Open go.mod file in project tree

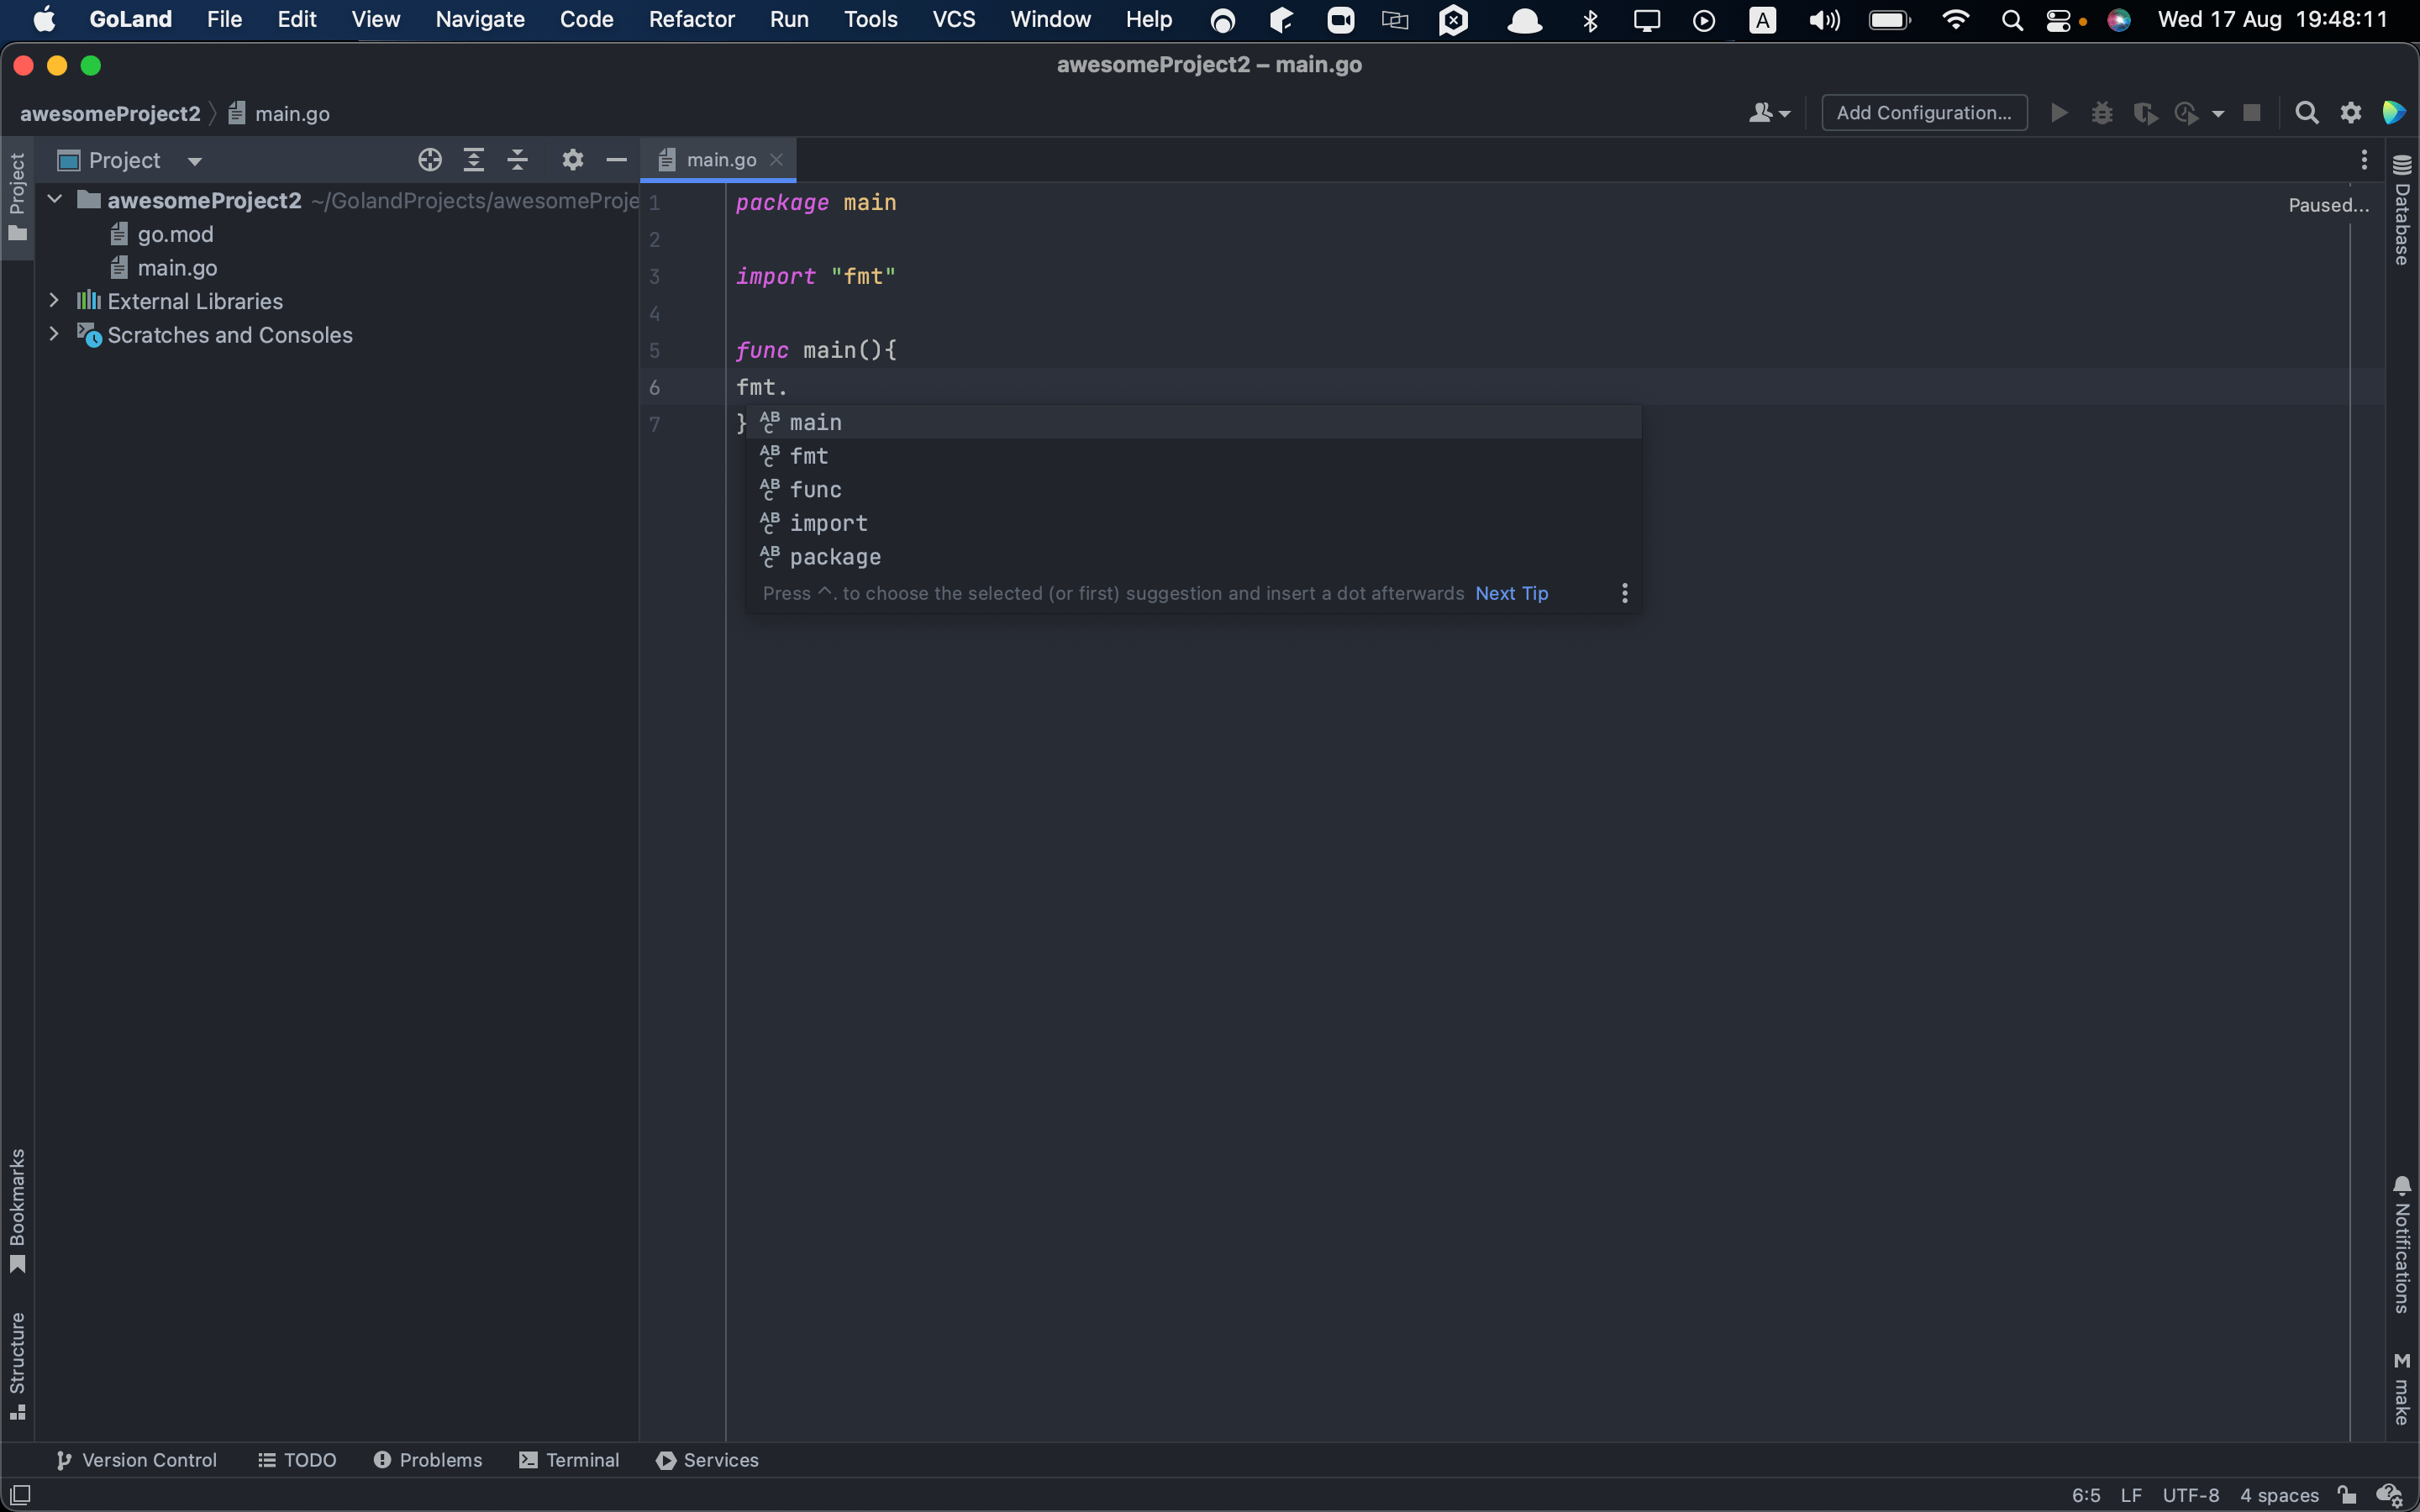click(x=175, y=234)
